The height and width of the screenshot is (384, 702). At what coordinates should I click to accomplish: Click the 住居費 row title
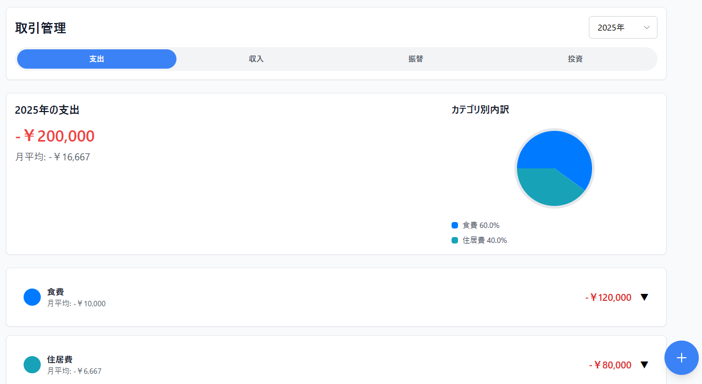[x=60, y=359]
